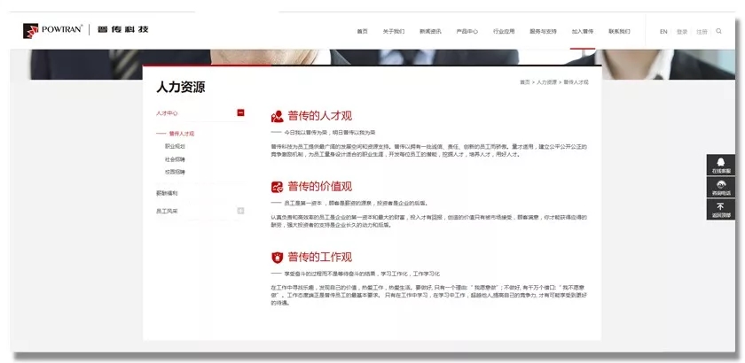Click the 登录 login link
Image resolution: width=745 pixels, height=363 pixels.
(x=682, y=31)
